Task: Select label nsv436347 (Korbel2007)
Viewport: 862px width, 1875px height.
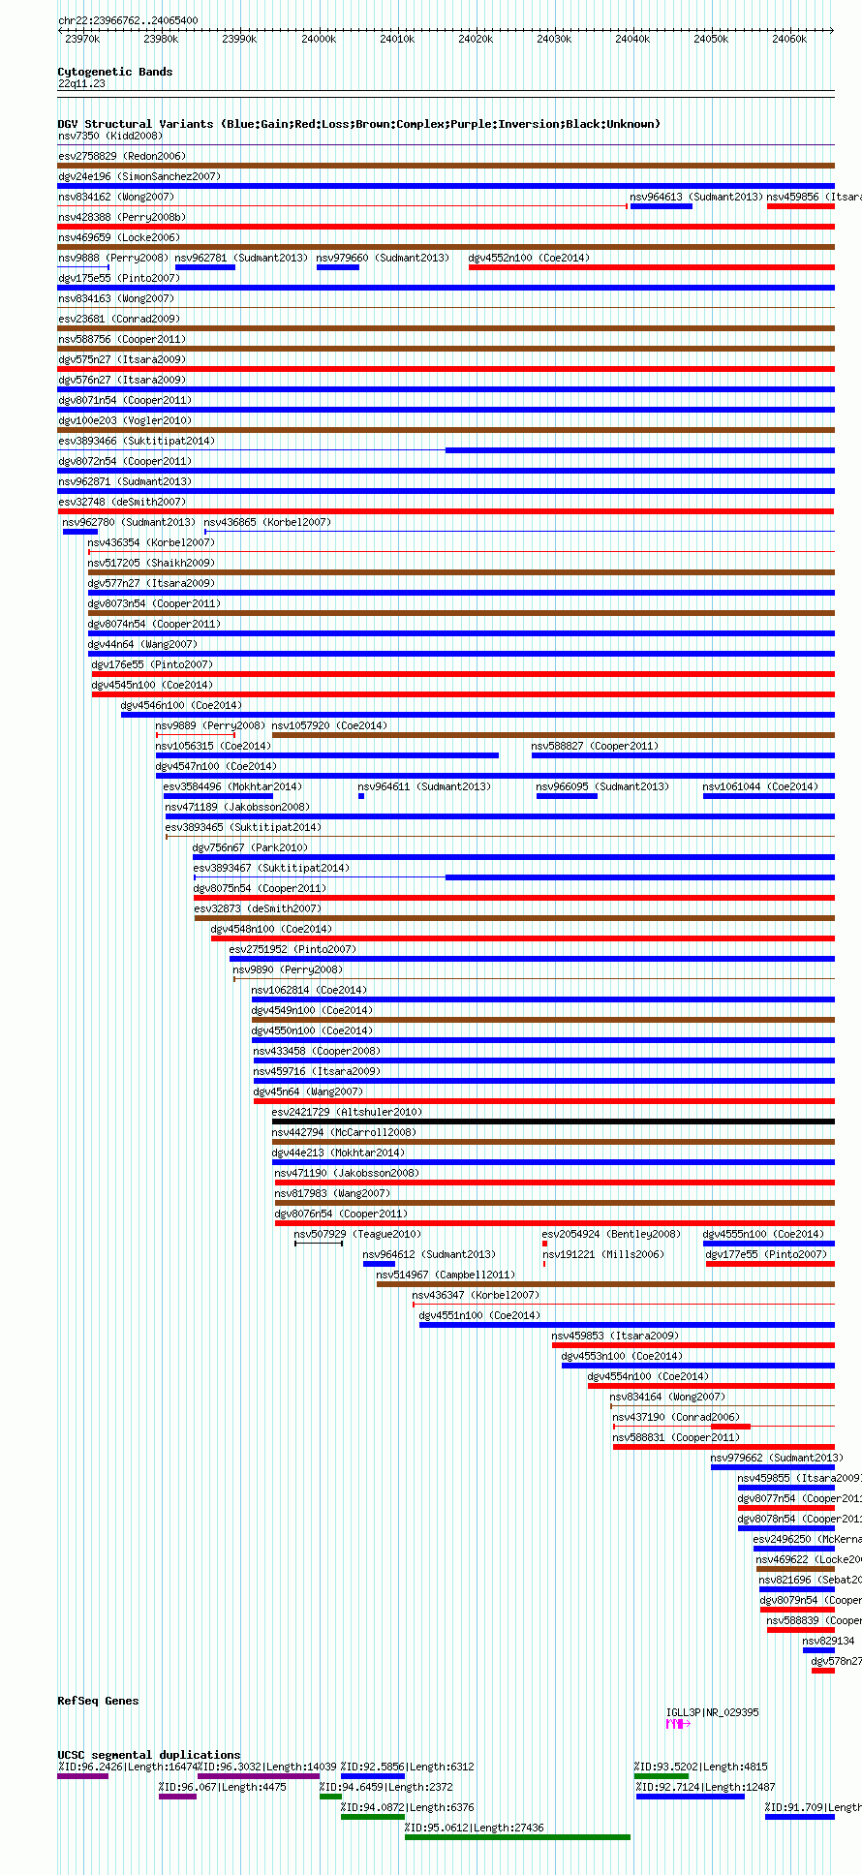Action: click(476, 1295)
